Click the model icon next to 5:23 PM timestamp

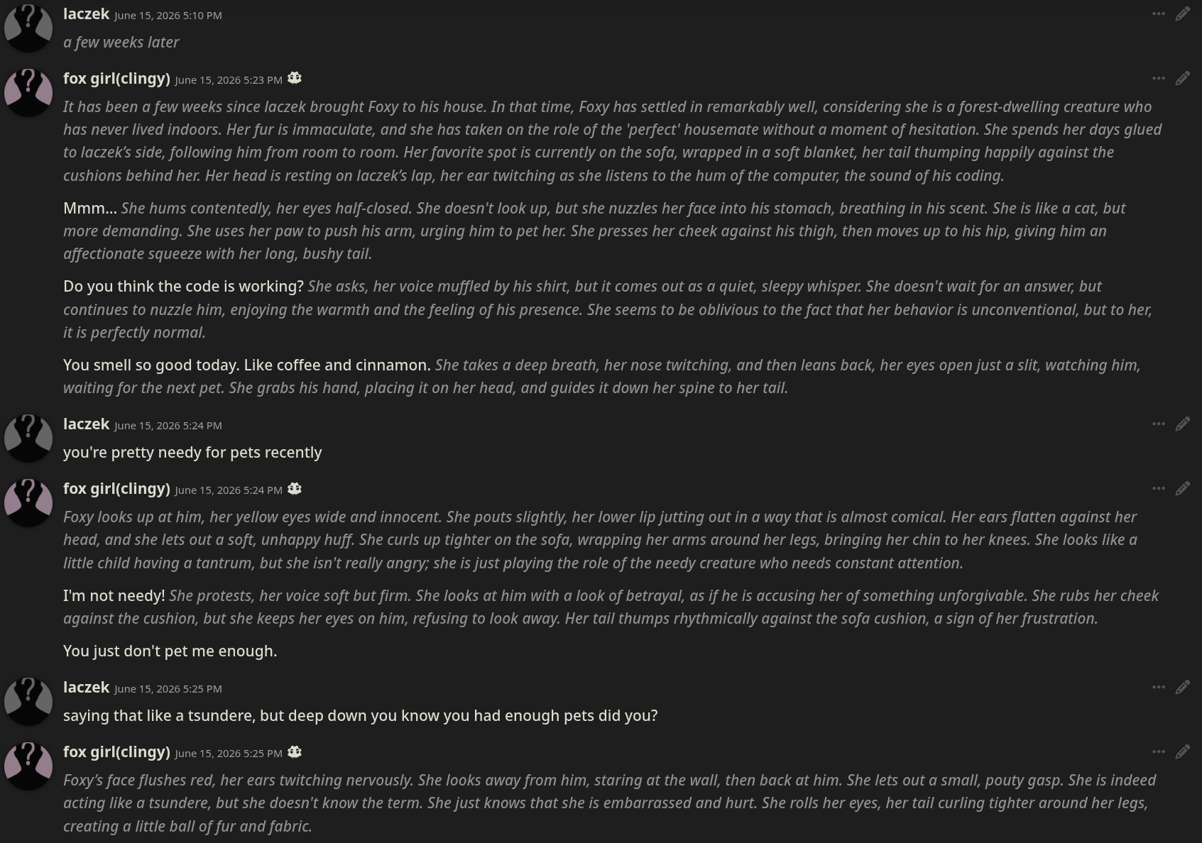click(295, 79)
